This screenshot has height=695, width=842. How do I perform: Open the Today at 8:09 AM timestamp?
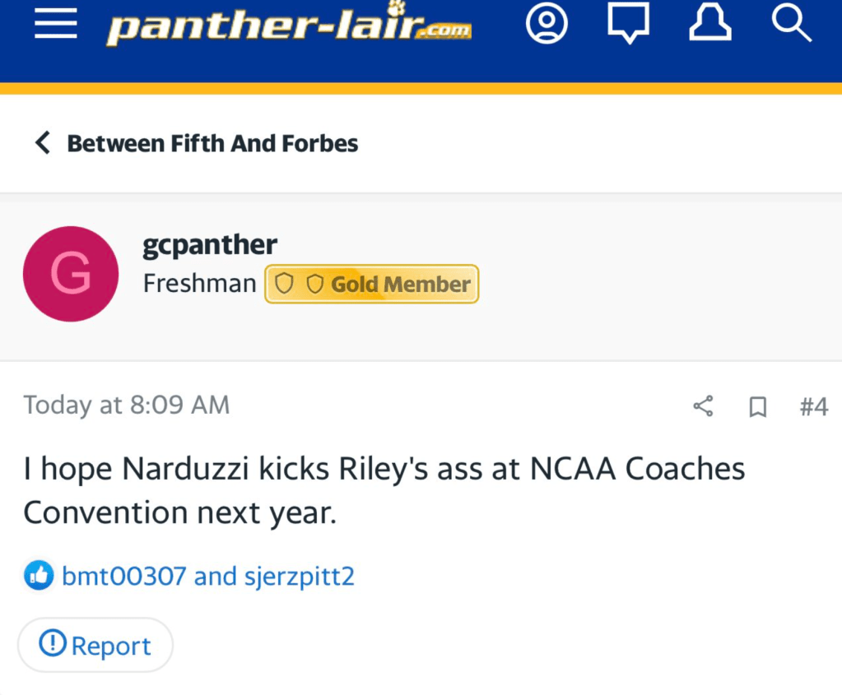(x=126, y=405)
